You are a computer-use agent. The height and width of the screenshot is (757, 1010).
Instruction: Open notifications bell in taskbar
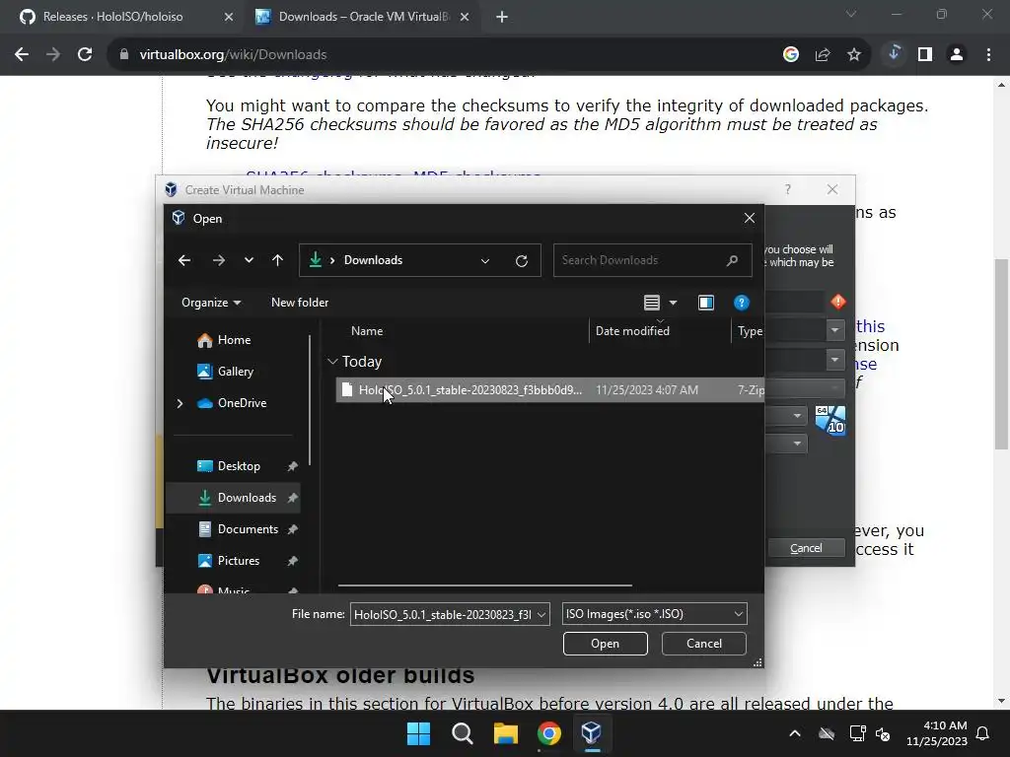pyautogui.click(x=983, y=733)
